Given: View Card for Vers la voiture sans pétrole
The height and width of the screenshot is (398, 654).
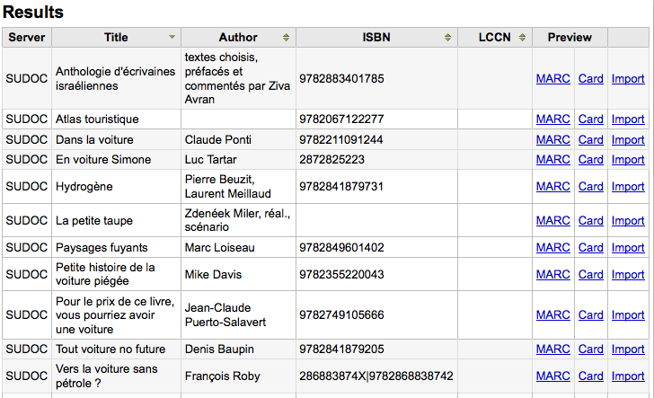Looking at the screenshot, I should 590,376.
